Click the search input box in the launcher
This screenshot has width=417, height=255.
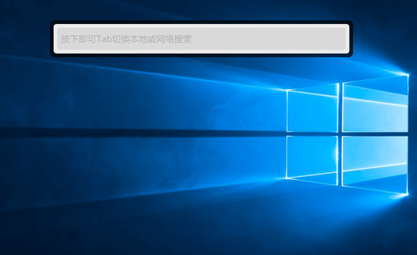(x=201, y=39)
